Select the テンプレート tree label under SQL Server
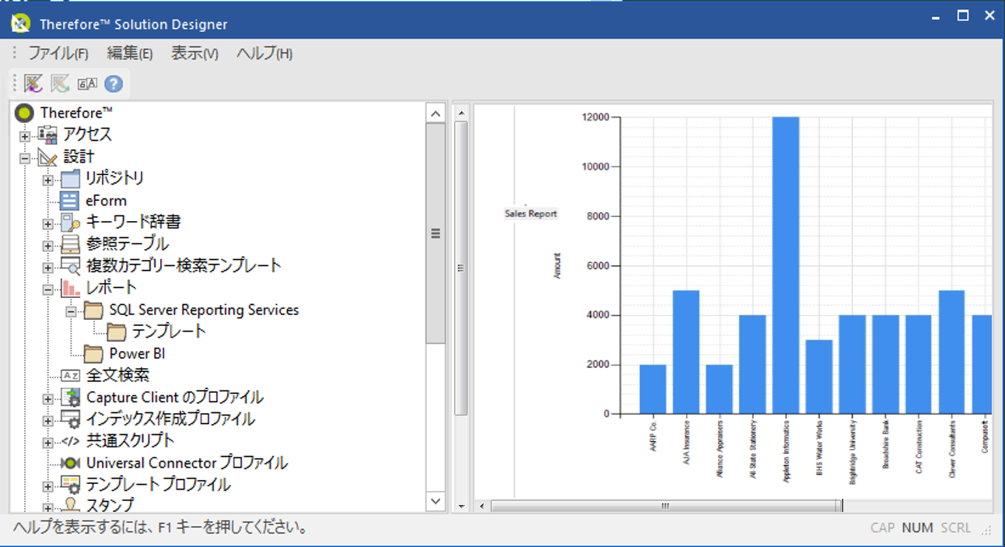 coord(170,331)
